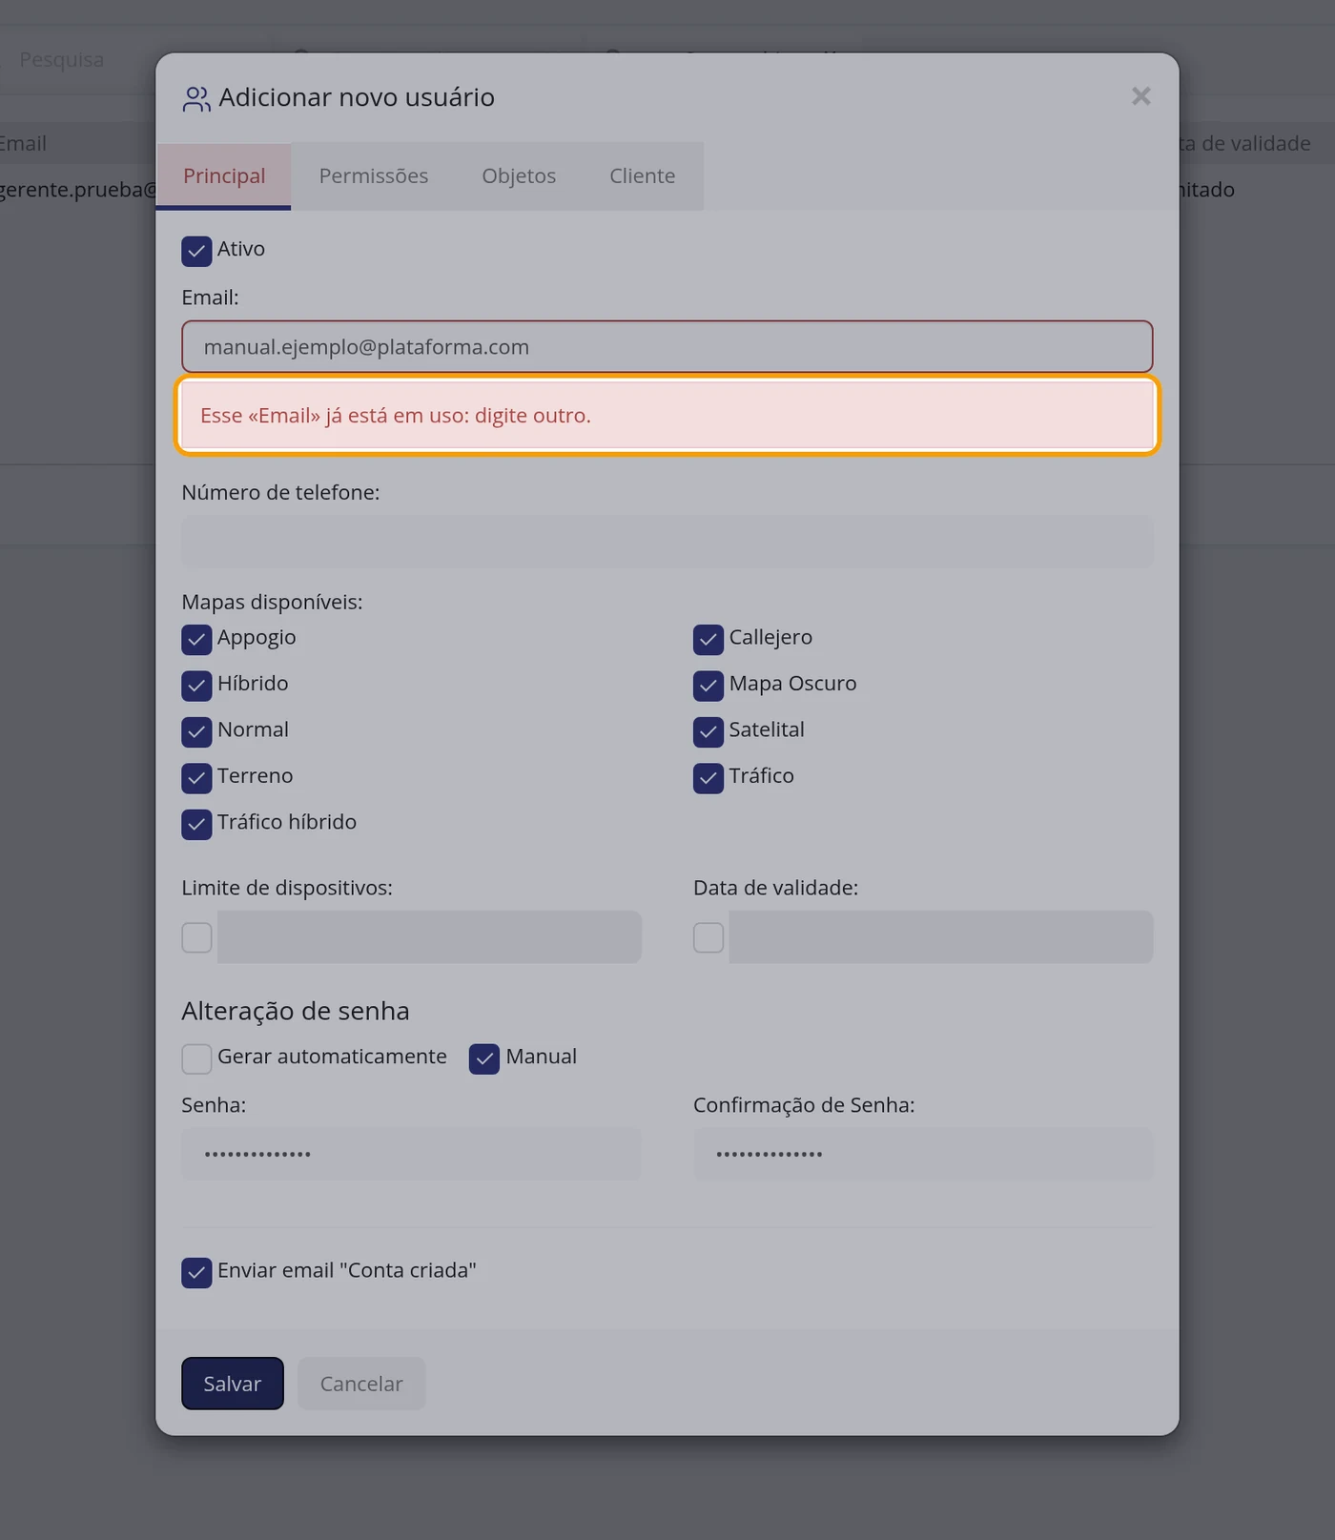Open the Objetos tab

click(519, 175)
